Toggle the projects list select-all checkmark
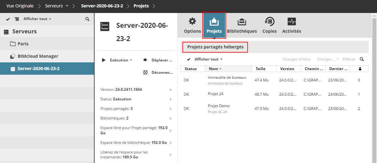This screenshot has width=377, height=163. point(188,59)
